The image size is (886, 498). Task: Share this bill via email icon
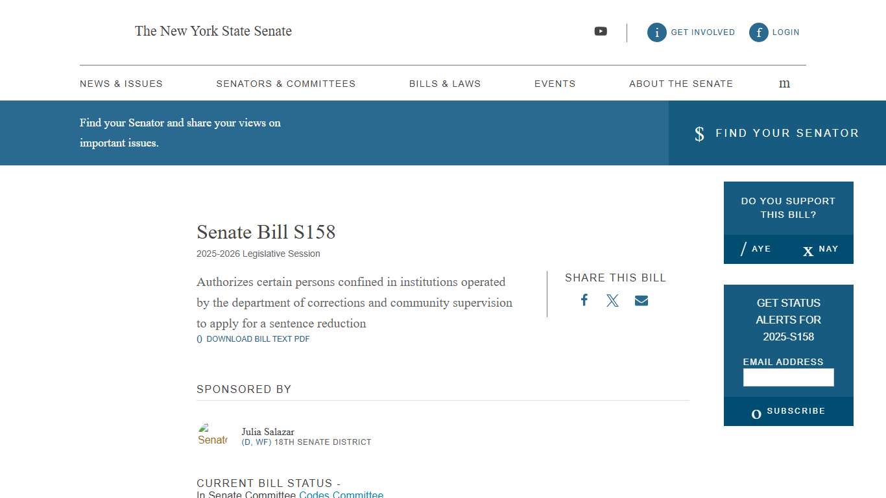click(641, 300)
